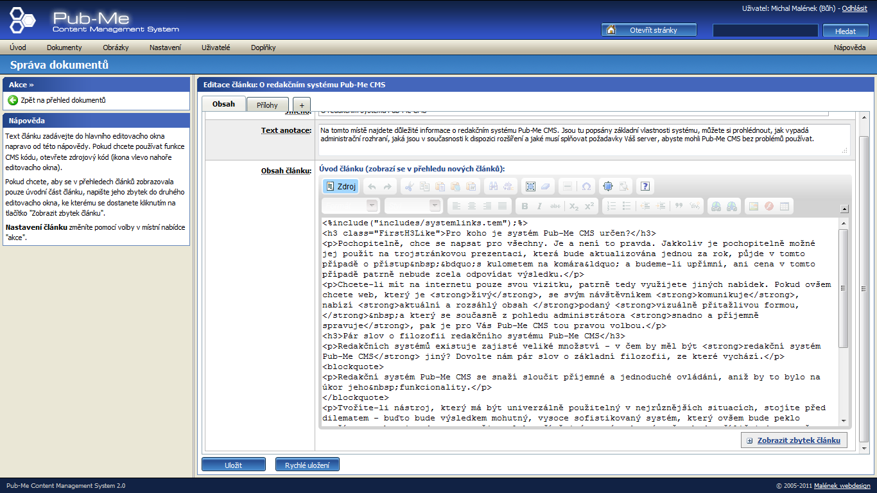Go back via Zpět na přehled dokumentů
The image size is (877, 493).
[x=63, y=100]
